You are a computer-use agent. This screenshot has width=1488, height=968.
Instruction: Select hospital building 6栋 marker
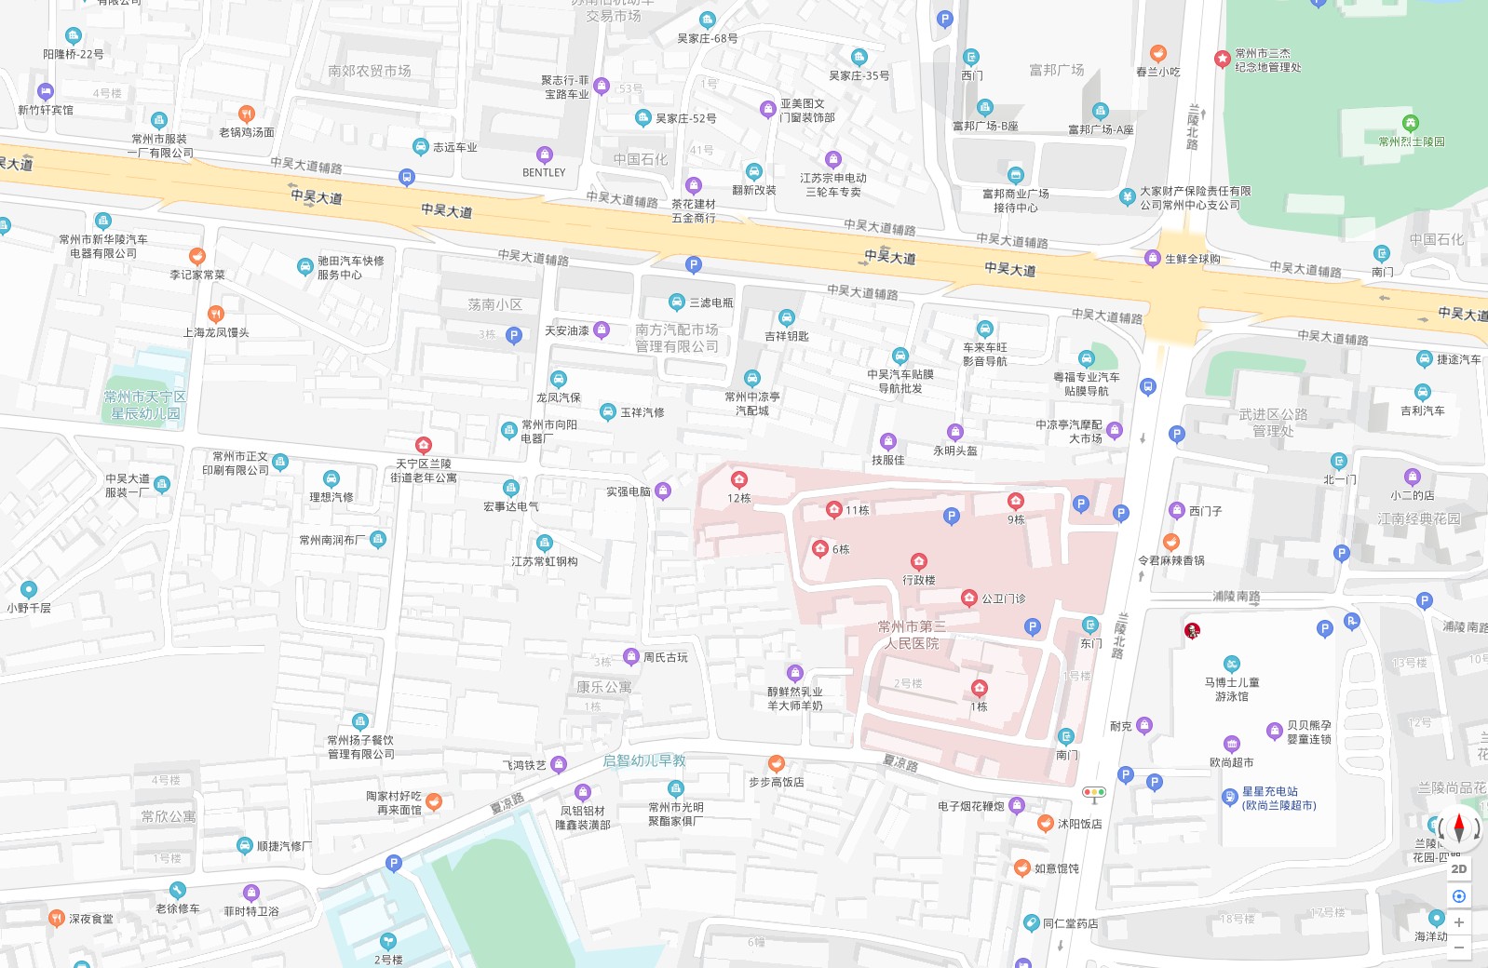point(820,549)
